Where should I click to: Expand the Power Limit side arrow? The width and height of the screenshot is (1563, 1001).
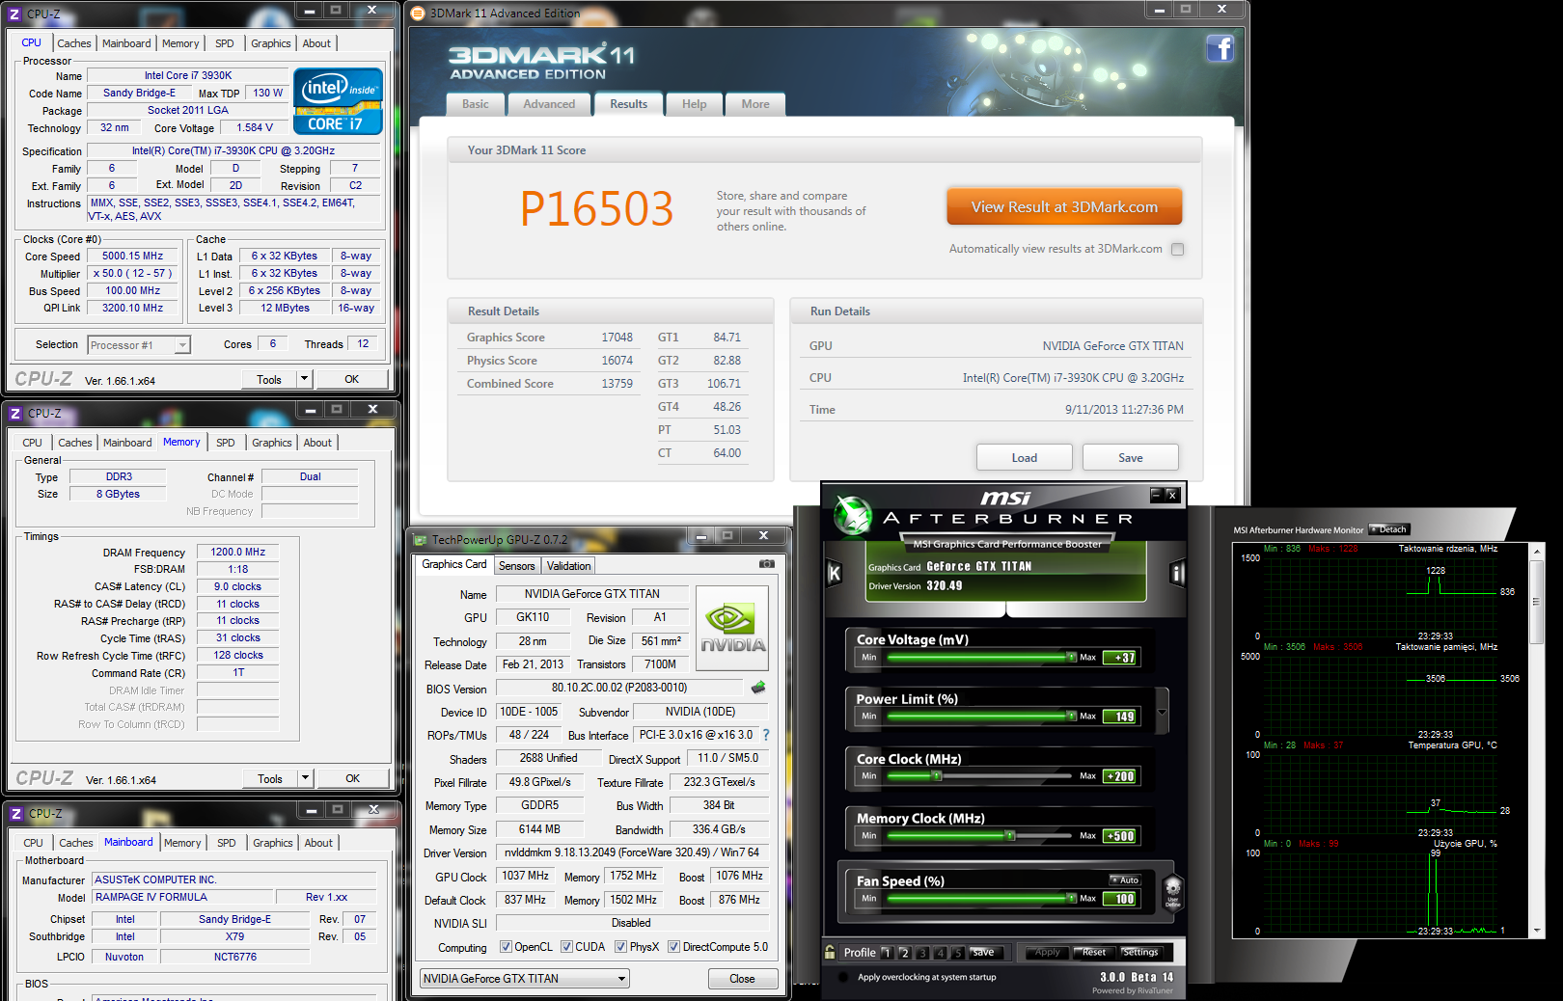1162,713
